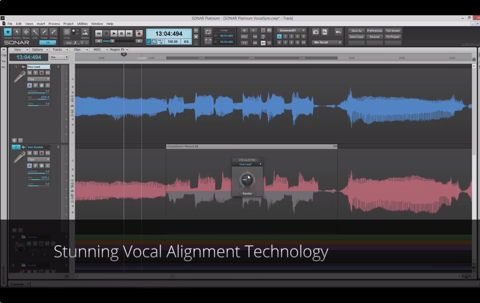Image resolution: width=480 pixels, height=303 pixels.
Task: Toggle the Loop on/off icon
Action: click(208, 32)
